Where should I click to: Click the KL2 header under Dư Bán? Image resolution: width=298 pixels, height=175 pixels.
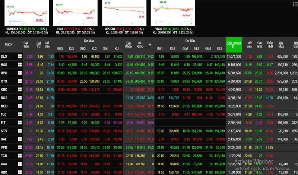click(197, 49)
